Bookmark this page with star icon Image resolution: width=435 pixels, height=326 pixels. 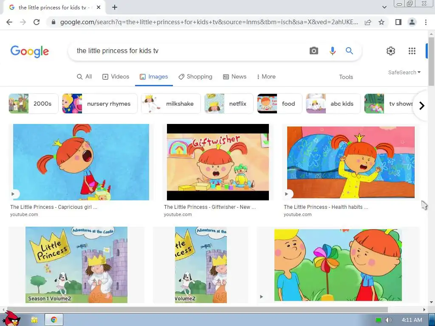(381, 22)
